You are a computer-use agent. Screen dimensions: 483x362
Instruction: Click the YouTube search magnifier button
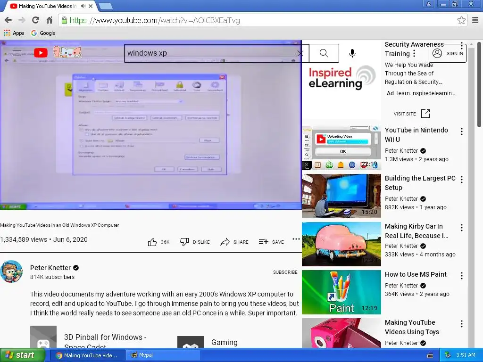coord(324,53)
